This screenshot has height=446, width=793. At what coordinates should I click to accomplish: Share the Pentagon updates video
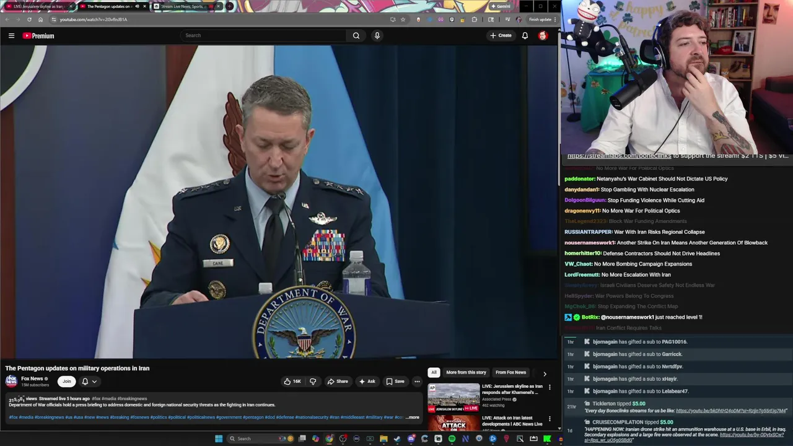338,381
